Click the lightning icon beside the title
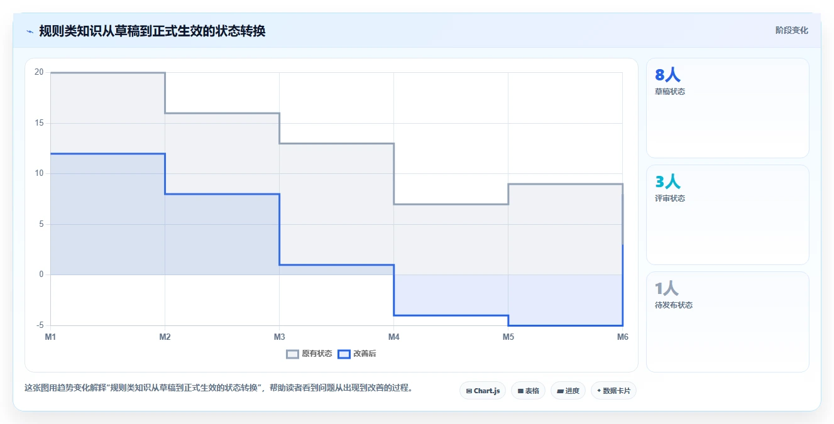The image size is (834, 424). (x=30, y=31)
